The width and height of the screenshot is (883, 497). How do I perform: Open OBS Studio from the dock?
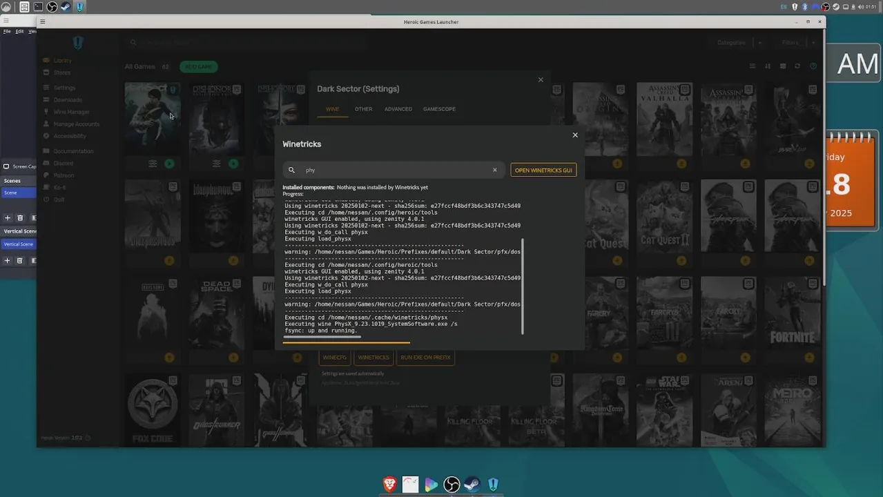[452, 485]
